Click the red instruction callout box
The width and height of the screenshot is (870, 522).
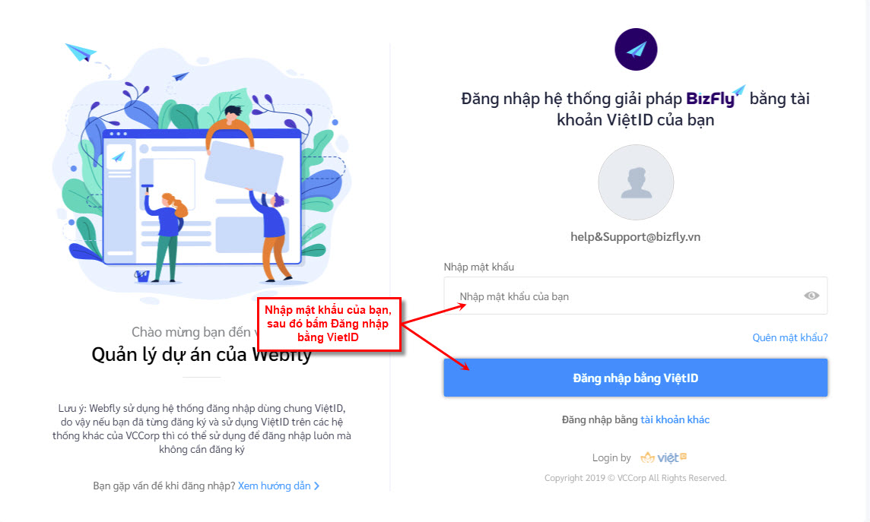pos(329,324)
